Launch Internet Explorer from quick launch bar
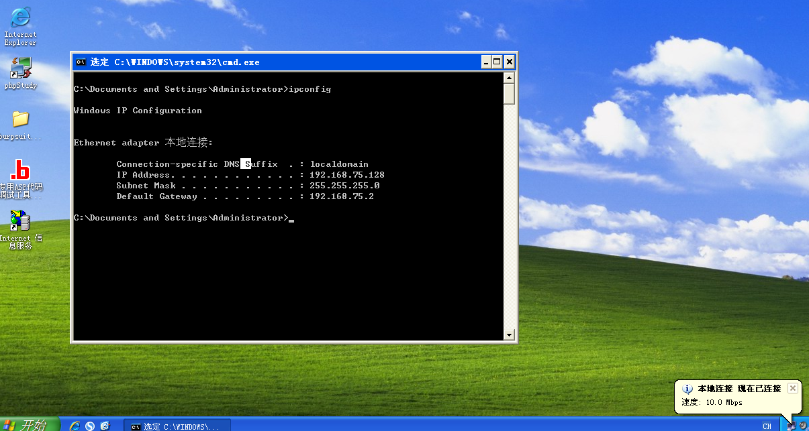This screenshot has height=431, width=809. (x=75, y=426)
